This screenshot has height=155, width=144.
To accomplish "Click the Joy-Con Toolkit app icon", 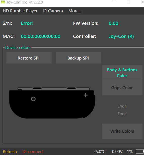I will [x=3, y=2].
